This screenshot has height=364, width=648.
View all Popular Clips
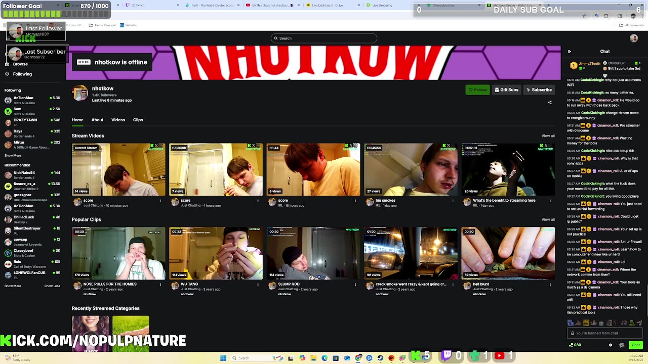tap(548, 219)
